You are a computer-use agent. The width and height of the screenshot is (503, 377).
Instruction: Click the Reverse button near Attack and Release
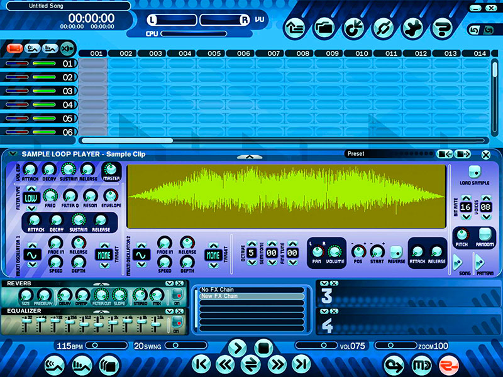(x=395, y=251)
